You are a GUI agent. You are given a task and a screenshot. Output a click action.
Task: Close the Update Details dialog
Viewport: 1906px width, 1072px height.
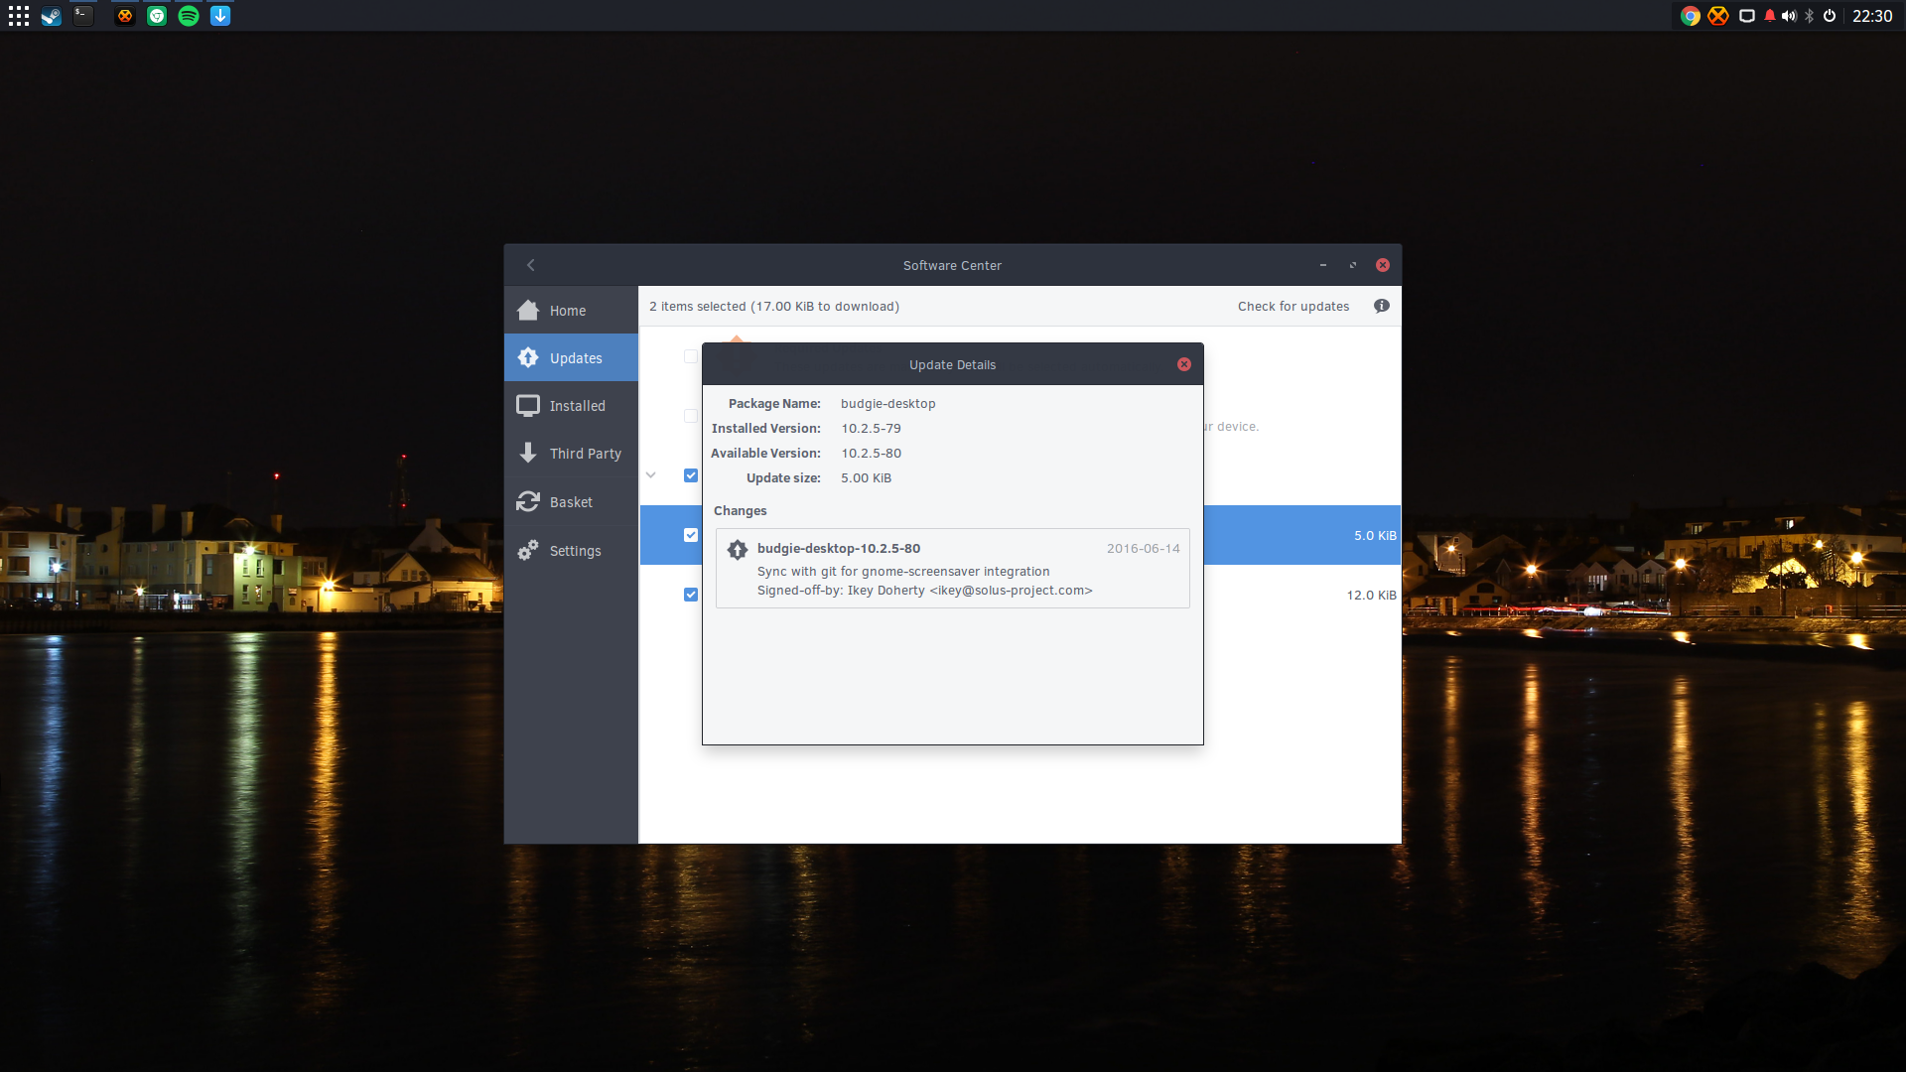(x=1184, y=364)
